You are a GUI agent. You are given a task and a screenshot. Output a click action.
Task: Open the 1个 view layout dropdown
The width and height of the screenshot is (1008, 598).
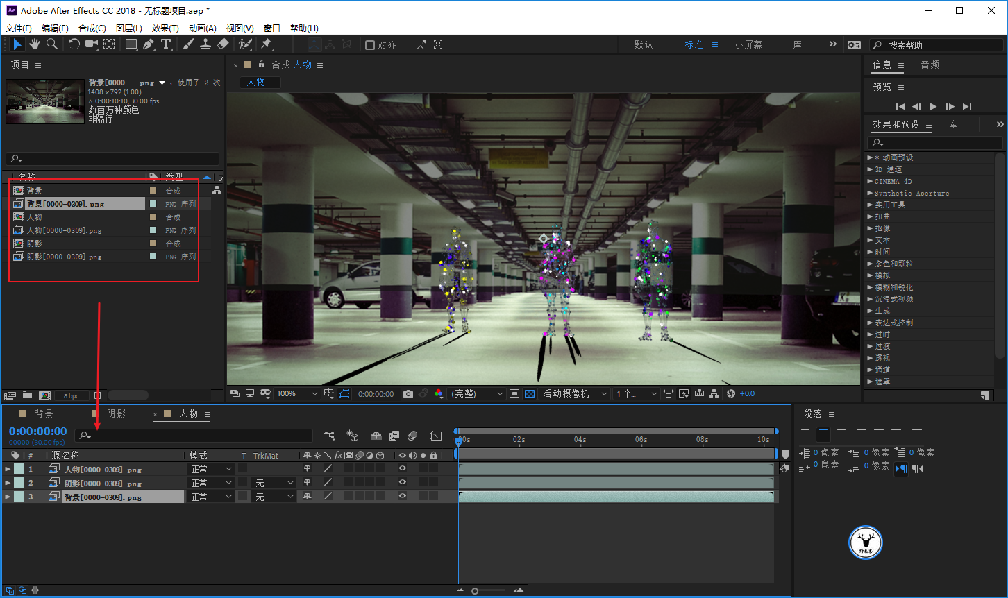click(637, 393)
